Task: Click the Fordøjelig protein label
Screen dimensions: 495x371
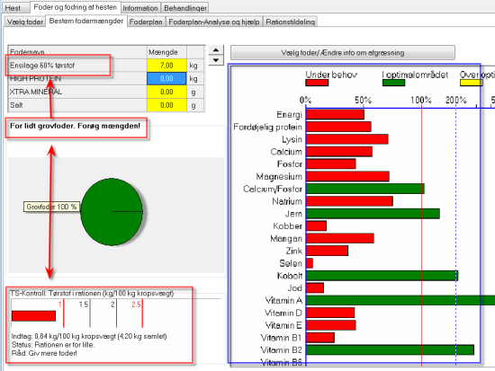Action: (x=267, y=127)
